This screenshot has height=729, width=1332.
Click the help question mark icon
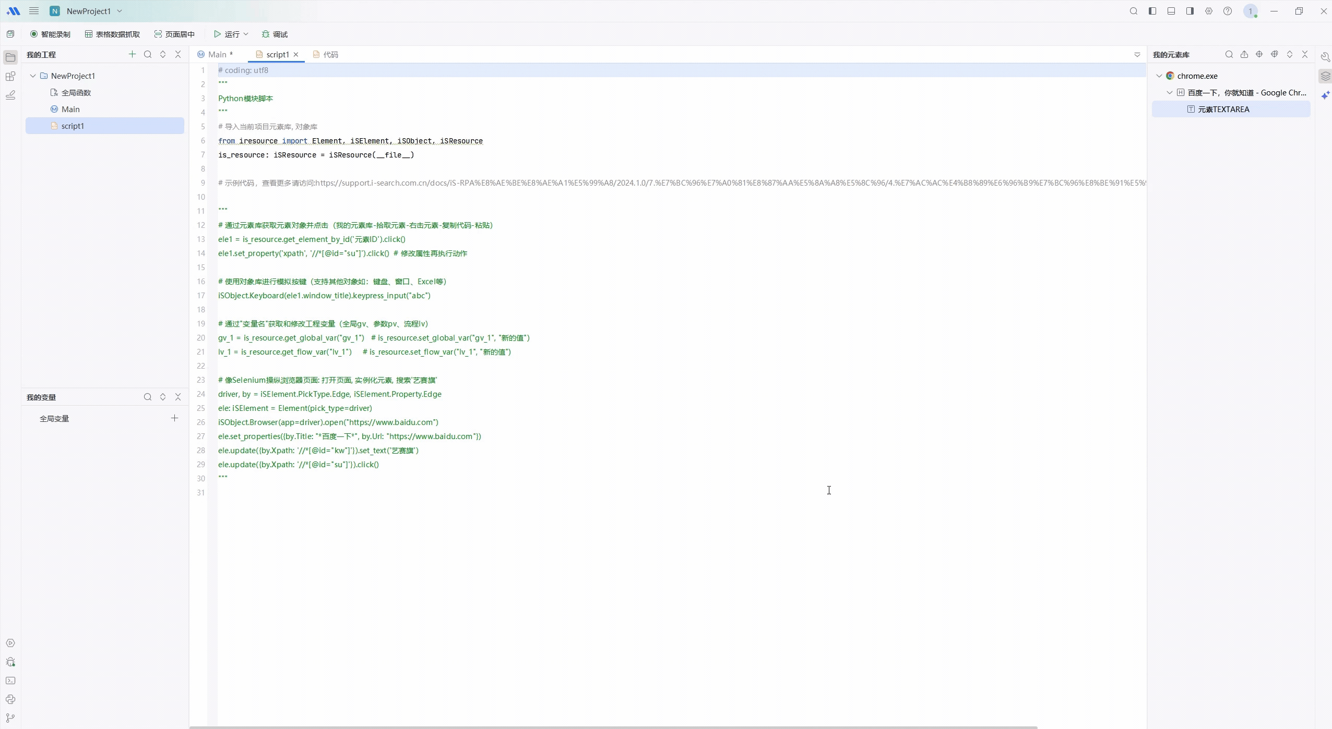(x=1228, y=11)
